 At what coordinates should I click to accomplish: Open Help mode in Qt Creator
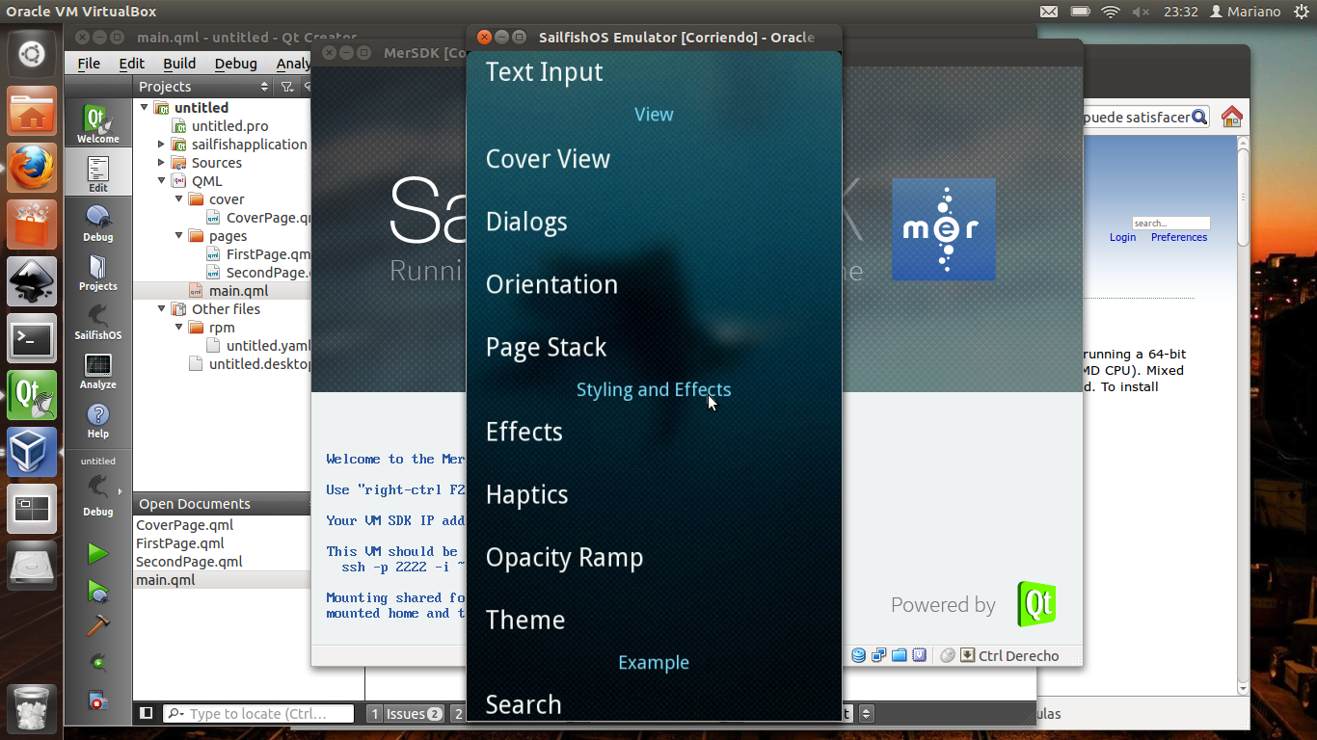(x=98, y=420)
